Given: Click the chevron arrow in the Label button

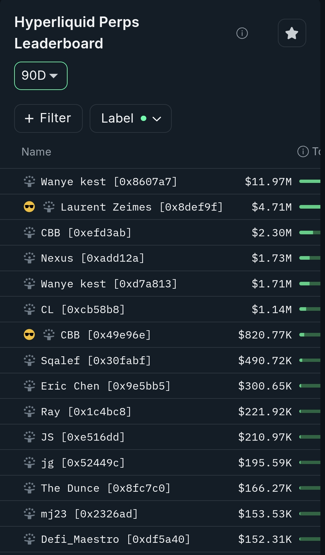Looking at the screenshot, I should pos(157,119).
